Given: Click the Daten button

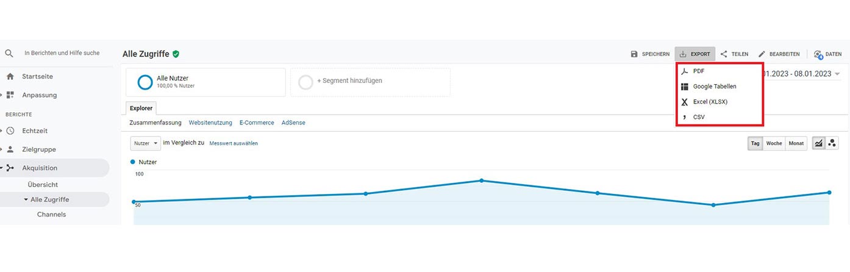Looking at the screenshot, I should click(827, 54).
